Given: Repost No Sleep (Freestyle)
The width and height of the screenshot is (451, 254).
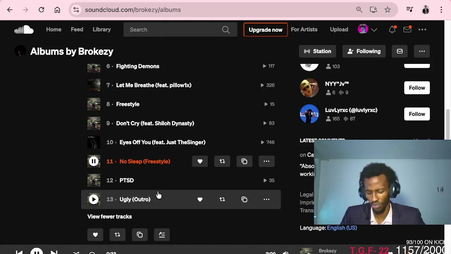Looking at the screenshot, I should click(222, 161).
